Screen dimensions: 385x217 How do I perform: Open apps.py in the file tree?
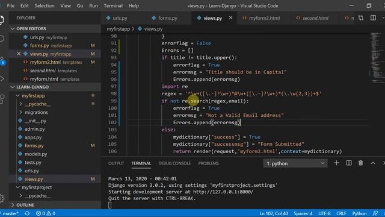[x=55, y=137]
